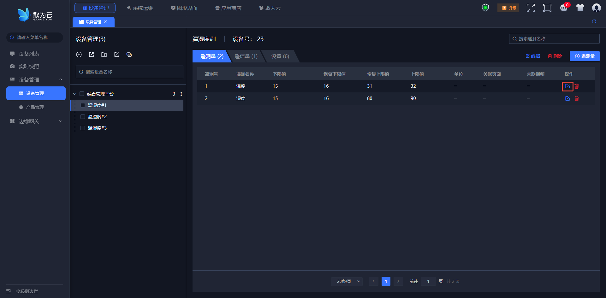Image resolution: width=606 pixels, height=298 pixels.
Task: Click the export icon in device toolbar
Action: tap(92, 55)
